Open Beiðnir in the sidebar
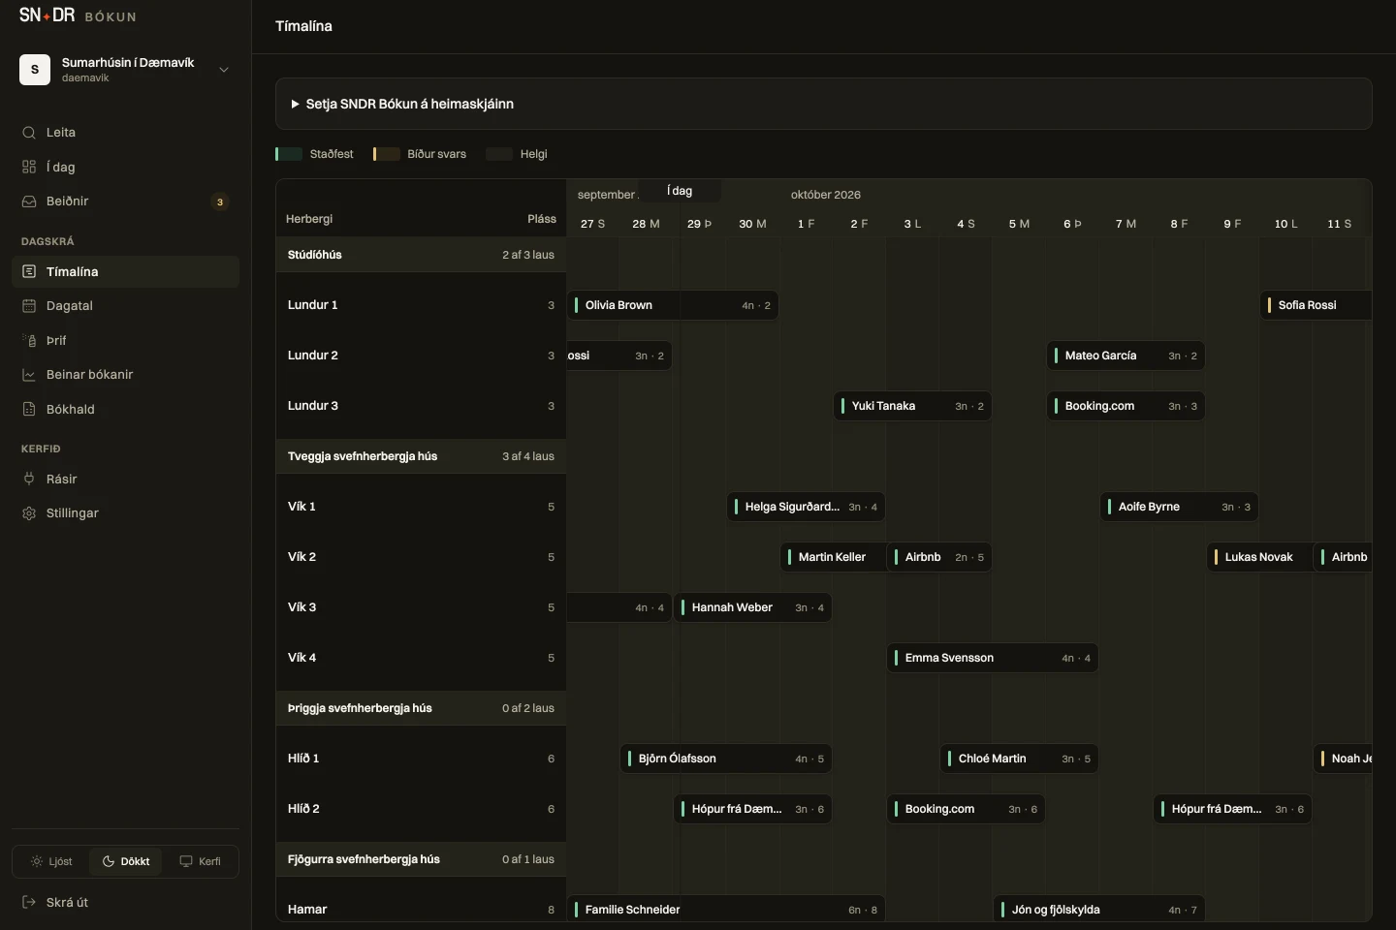The width and height of the screenshot is (1396, 930). tap(125, 201)
